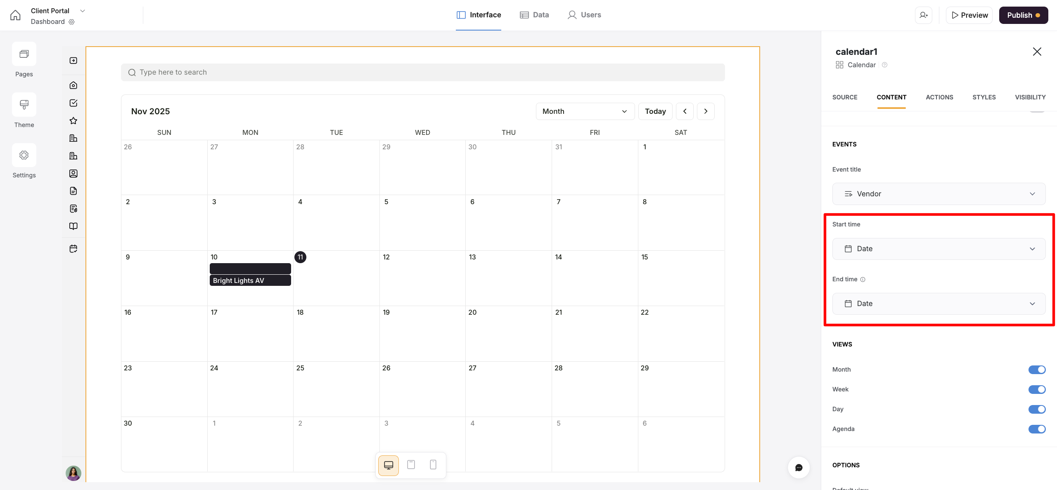Disable the Week view toggle
This screenshot has height=490, width=1057.
pos(1036,389)
